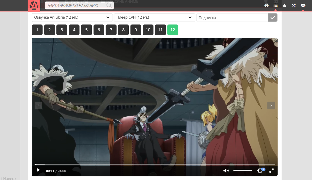
Task: Select episode 7
Action: [111, 30]
